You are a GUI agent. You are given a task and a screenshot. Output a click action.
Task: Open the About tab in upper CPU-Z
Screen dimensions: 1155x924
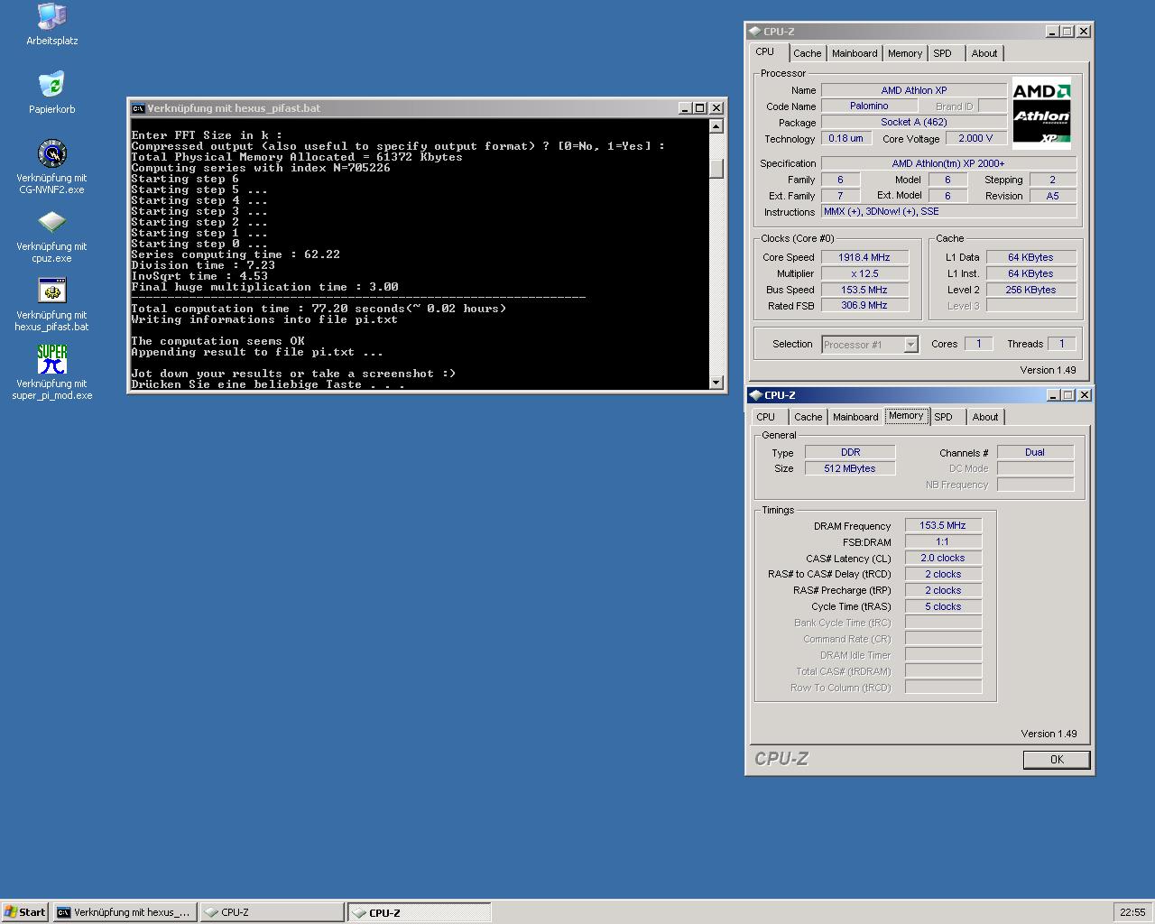click(984, 53)
